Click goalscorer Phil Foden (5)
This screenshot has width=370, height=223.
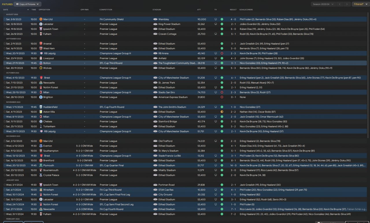(247, 204)
